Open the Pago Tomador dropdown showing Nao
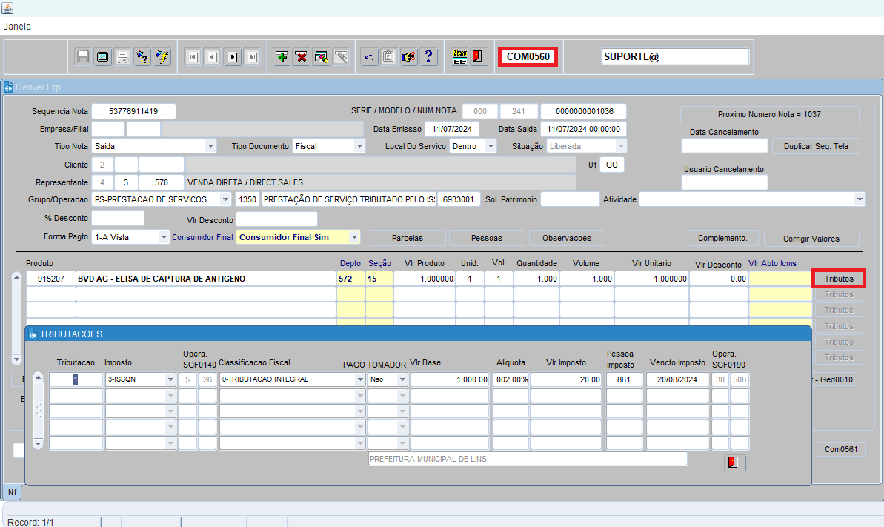 [x=402, y=379]
